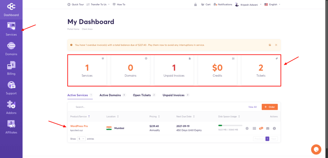
Task: Click the How To signpost icon
Action: [114, 4]
